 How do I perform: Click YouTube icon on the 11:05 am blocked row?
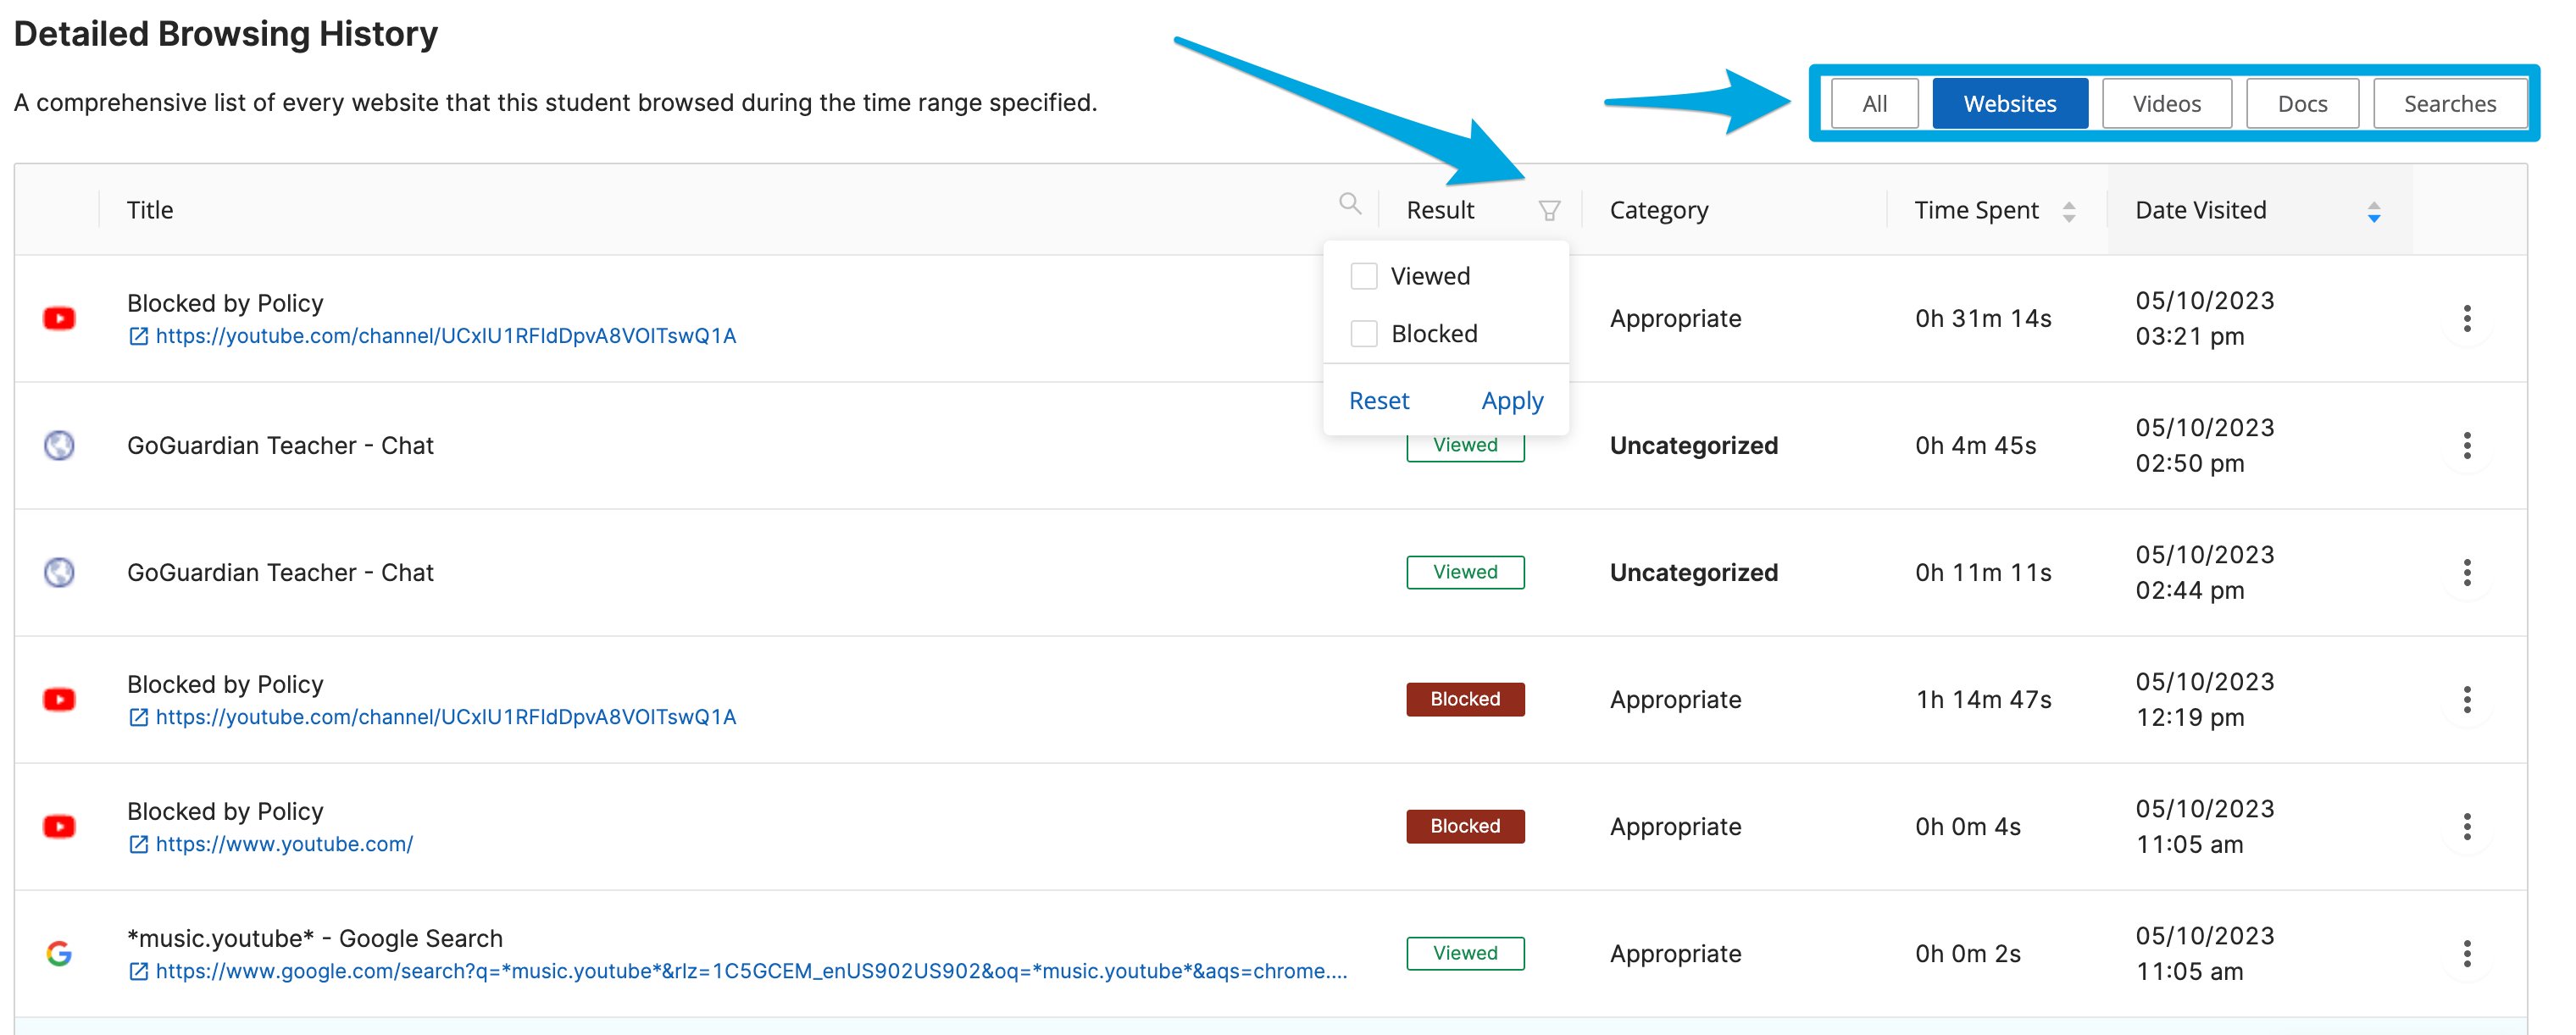[x=59, y=826]
